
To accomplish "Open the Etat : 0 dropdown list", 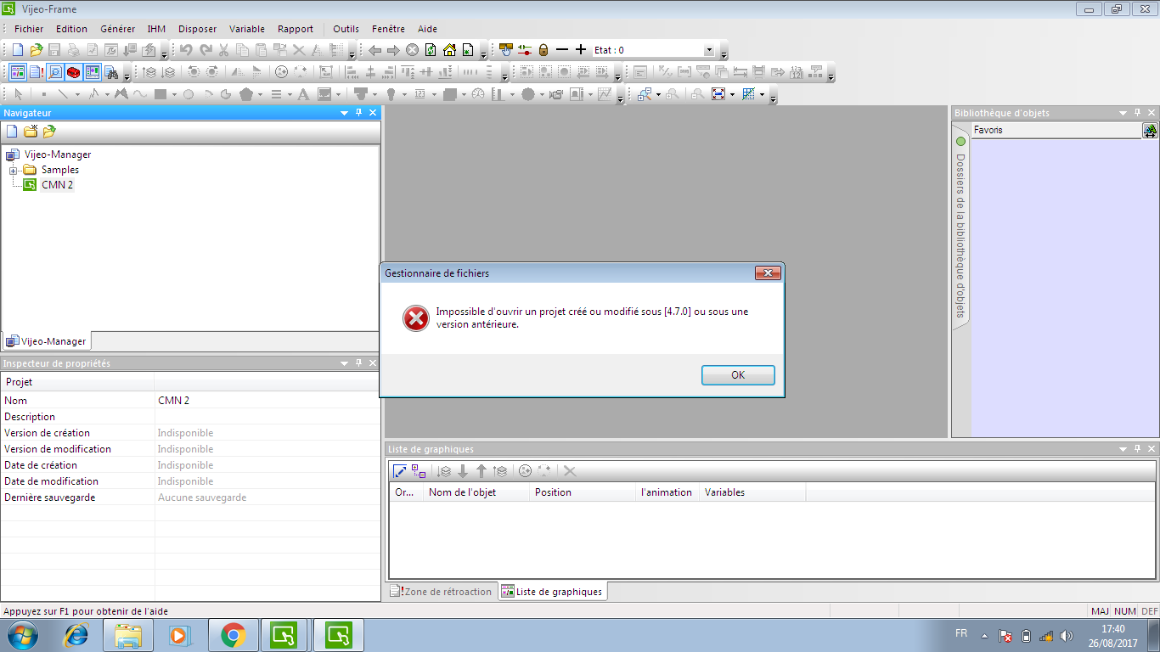I will tap(709, 50).
